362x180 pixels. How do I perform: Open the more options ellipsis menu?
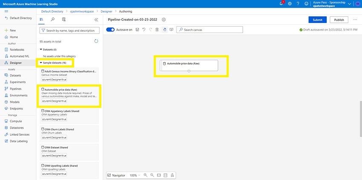click(355, 20)
